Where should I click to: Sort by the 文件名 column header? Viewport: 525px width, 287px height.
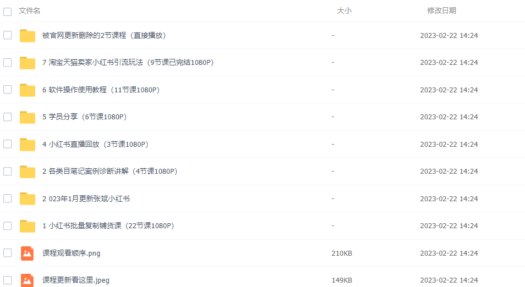pos(30,10)
